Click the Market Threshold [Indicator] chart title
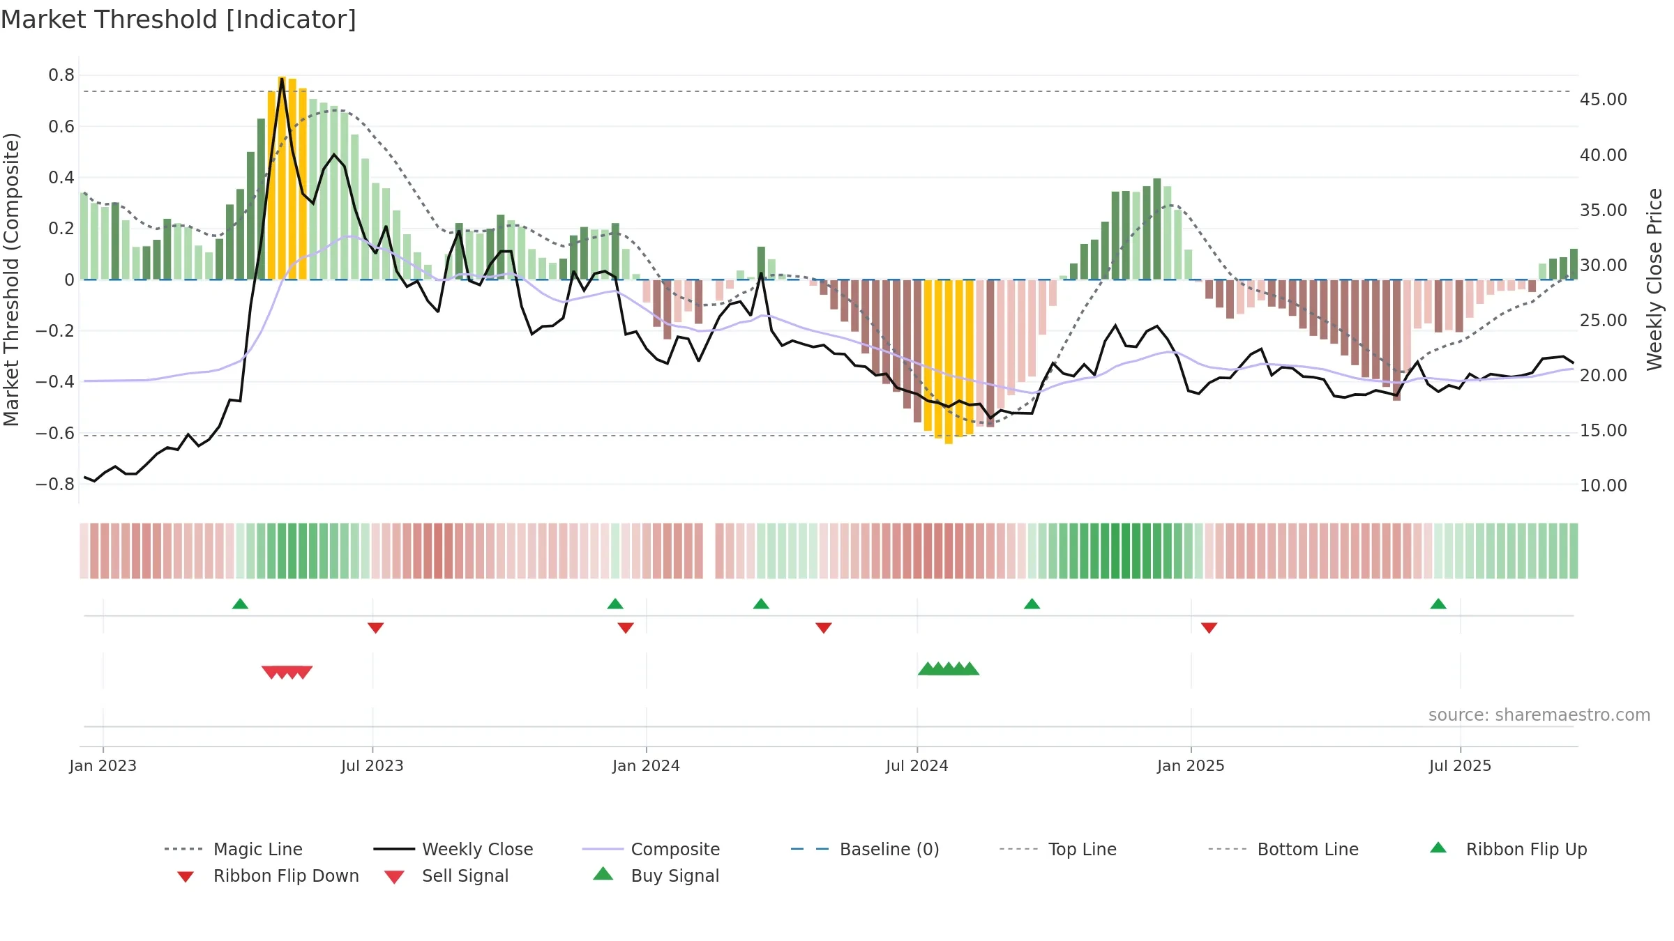Image resolution: width=1674 pixels, height=941 pixels. [x=179, y=20]
